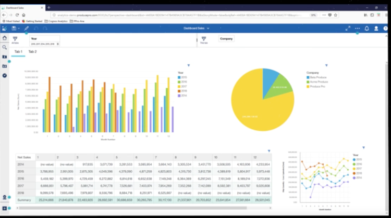Screen dimensions: 391x218
Task: Toggle edit mode with the pencil icon
Action: click(x=27, y=29)
